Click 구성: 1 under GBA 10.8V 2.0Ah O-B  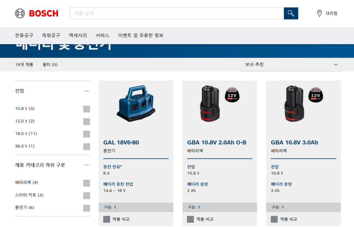pos(194,207)
